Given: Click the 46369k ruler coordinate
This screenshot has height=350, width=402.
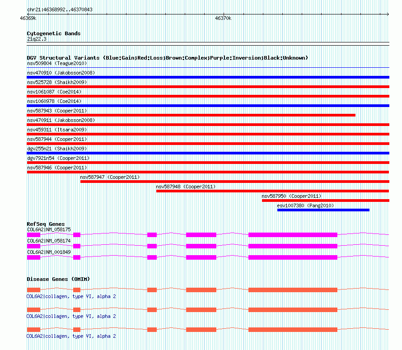Looking at the screenshot, I should [x=28, y=18].
